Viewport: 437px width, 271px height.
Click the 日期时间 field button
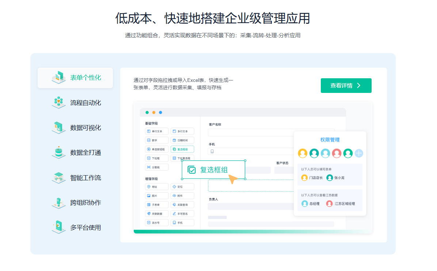(x=182, y=140)
